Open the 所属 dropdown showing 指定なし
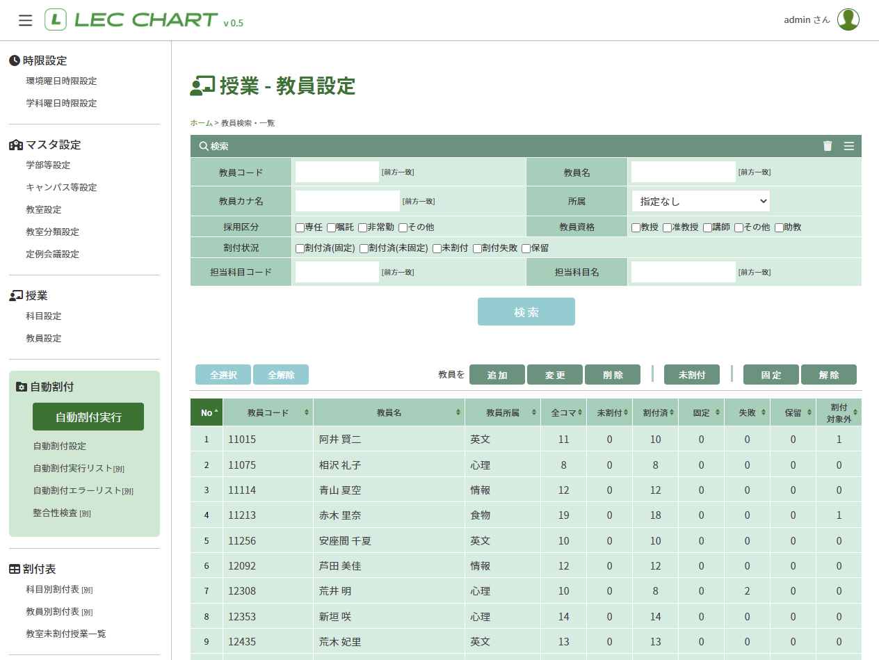This screenshot has width=879, height=660. [x=700, y=200]
